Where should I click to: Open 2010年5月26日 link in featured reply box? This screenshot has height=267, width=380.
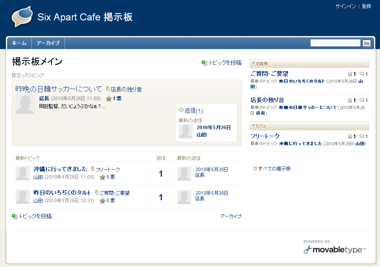click(213, 128)
